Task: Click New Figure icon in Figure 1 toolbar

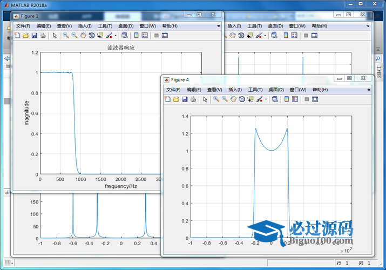Action: 17,36
